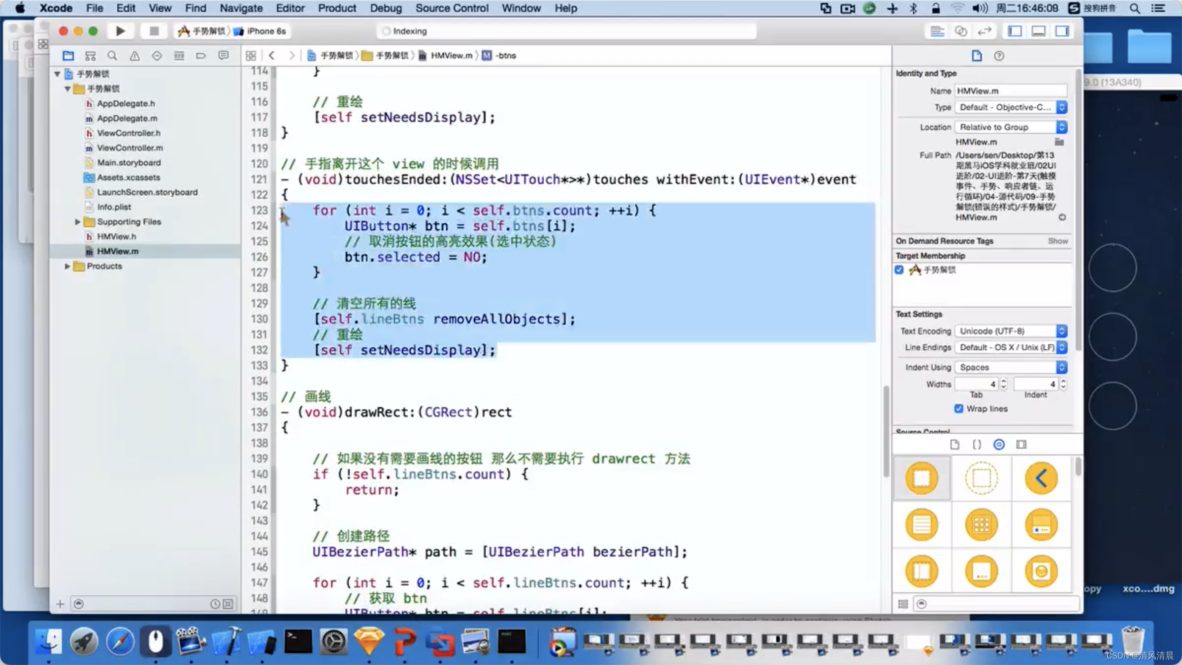Viewport: 1182px width, 665px height.
Task: Open System Preferences from the Dock
Action: pos(333,641)
